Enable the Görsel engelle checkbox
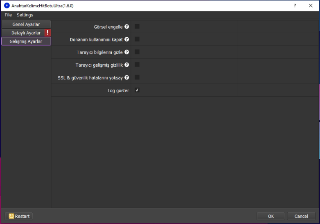This screenshot has height=224, width=320. click(x=137, y=27)
